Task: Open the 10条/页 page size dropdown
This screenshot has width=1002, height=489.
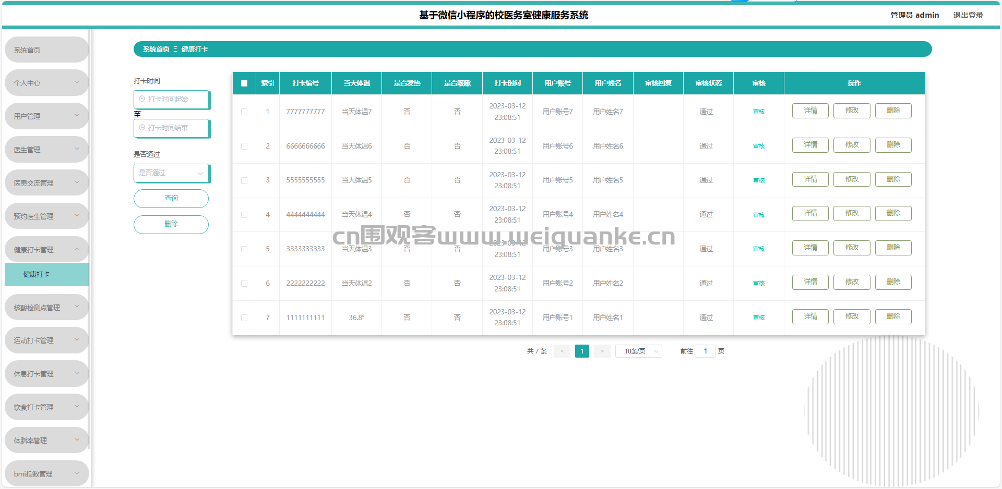Action: [639, 351]
